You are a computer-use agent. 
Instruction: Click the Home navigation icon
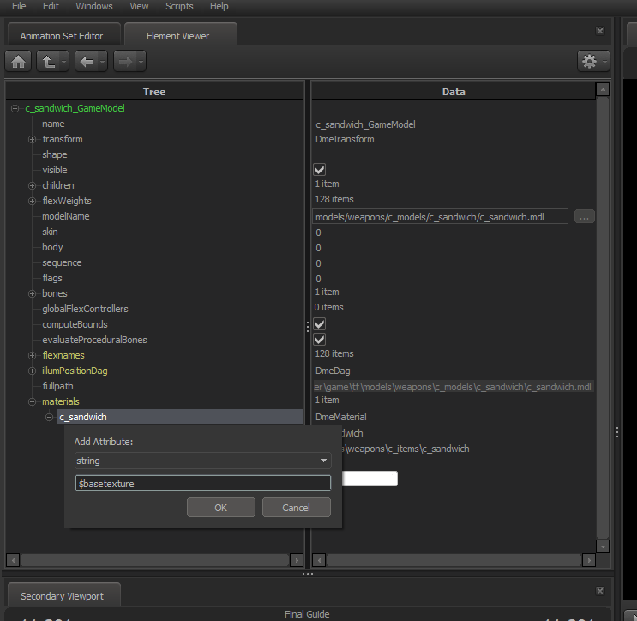[18, 62]
